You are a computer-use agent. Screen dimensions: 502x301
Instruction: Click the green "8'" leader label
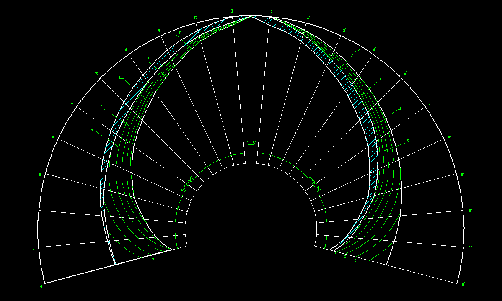179,33
